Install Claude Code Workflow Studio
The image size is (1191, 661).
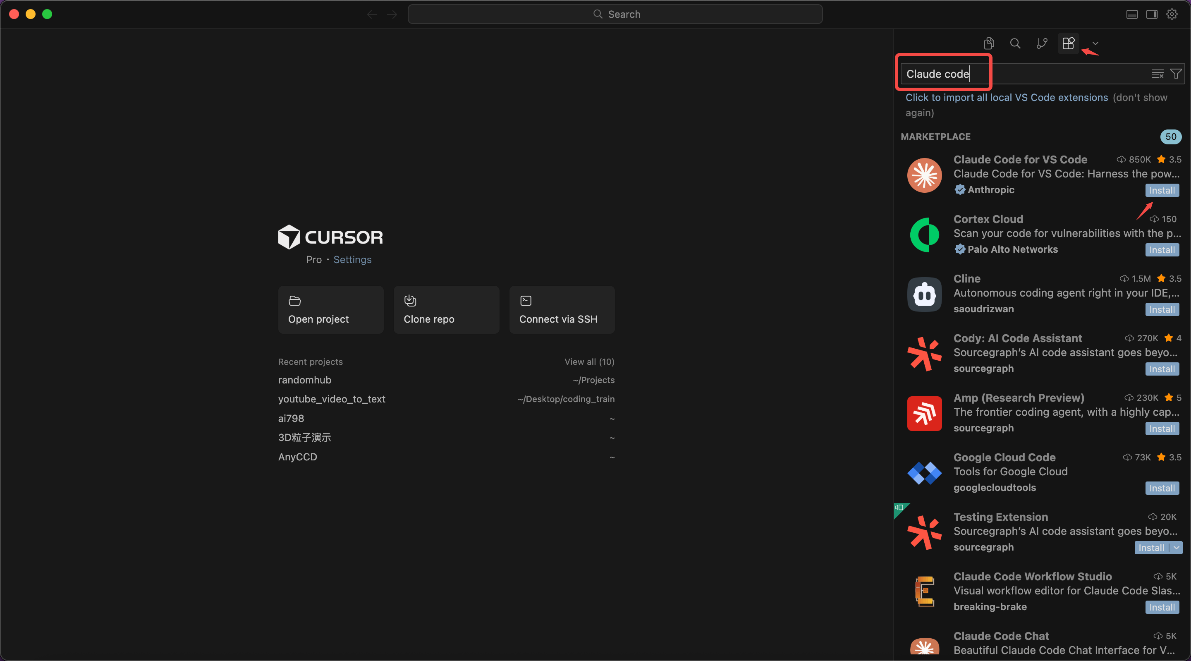coord(1162,608)
